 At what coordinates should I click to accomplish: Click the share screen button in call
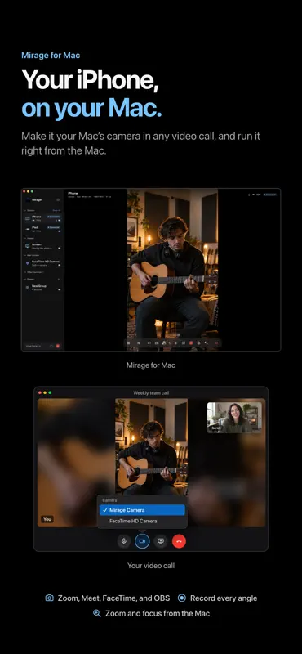click(160, 541)
